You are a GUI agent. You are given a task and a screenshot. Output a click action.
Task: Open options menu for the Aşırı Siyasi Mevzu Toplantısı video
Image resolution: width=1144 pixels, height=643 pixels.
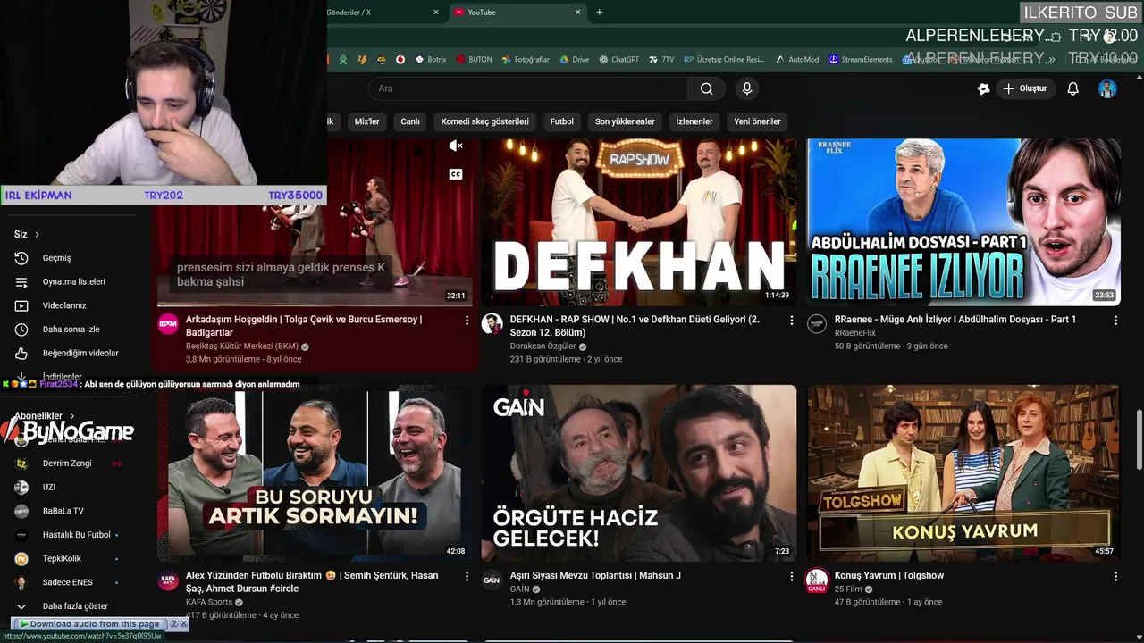click(x=791, y=576)
